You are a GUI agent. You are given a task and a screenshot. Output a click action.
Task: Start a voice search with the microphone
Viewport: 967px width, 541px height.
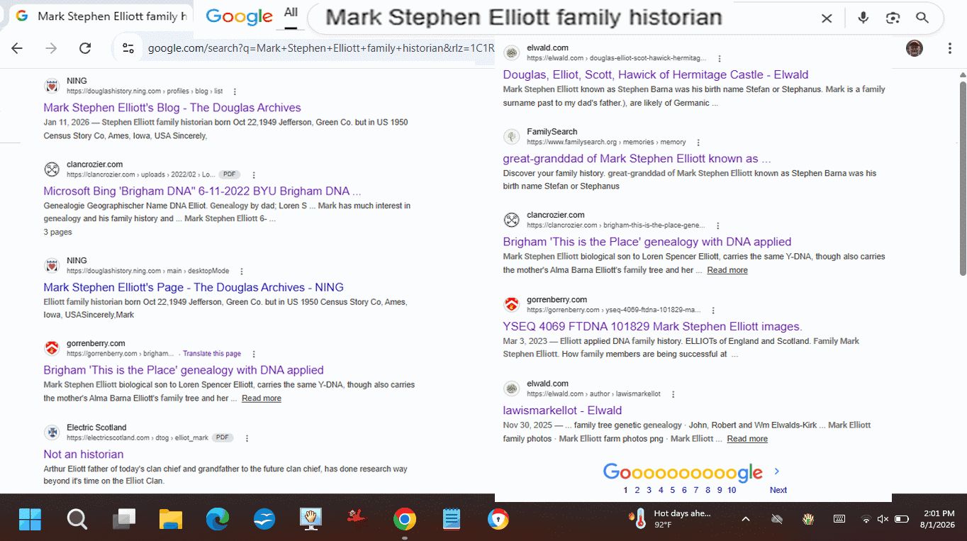863,18
